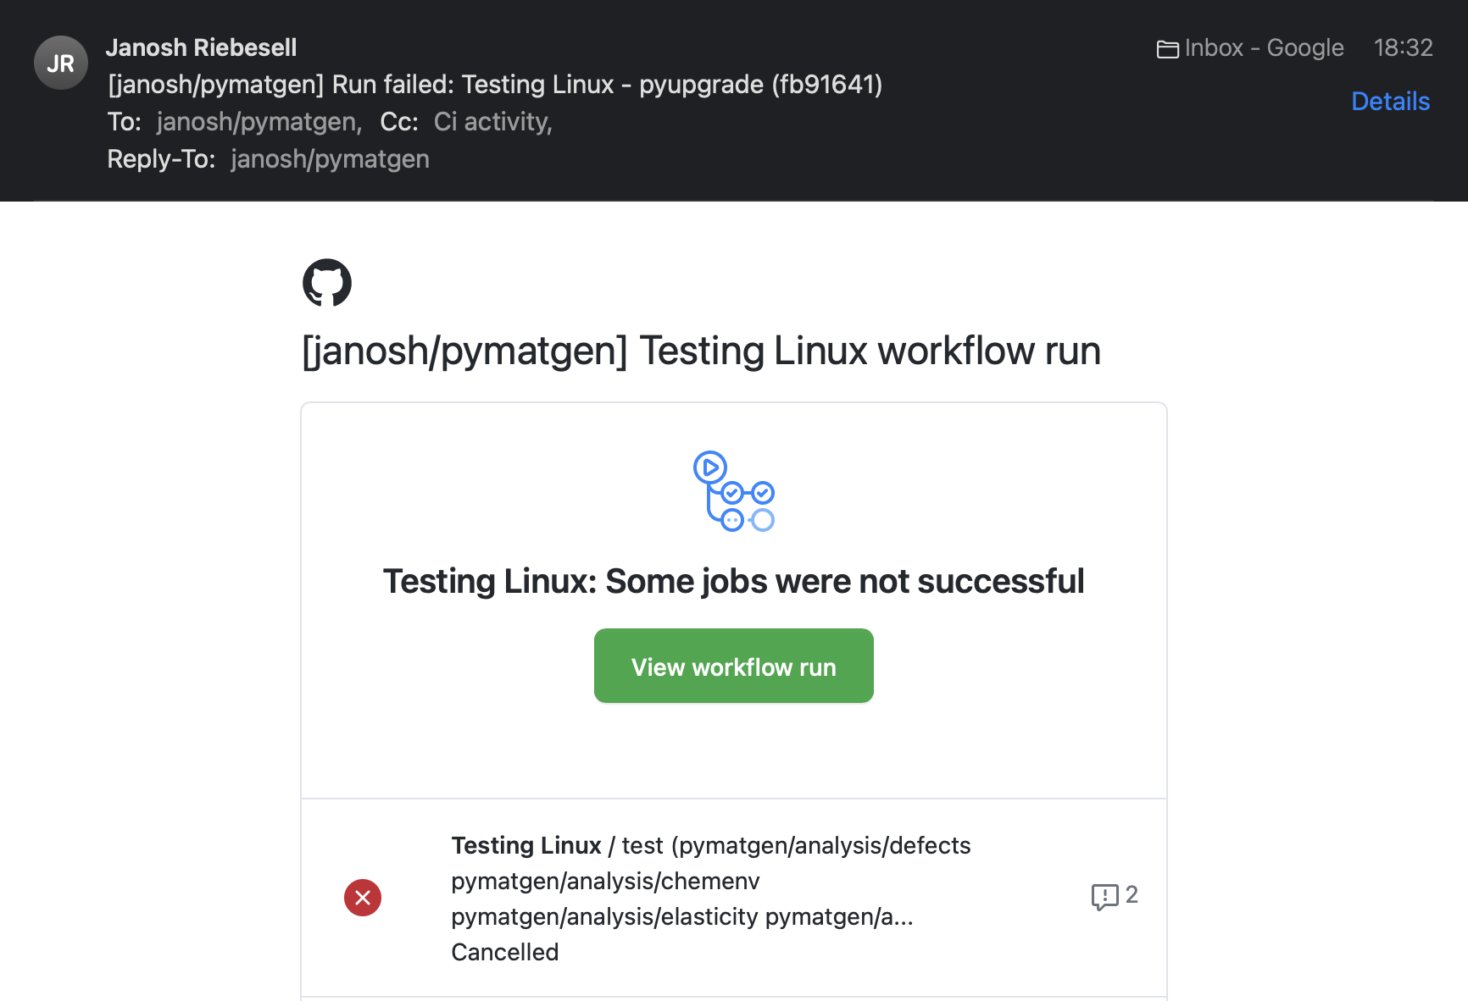
Task: Click the sender name Janosh Riebesell
Action: point(201,47)
